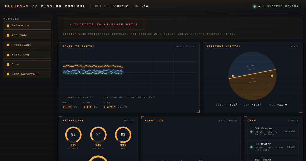This screenshot has width=306, height=161.
Task: Click the Crew square icon
Action: pos(8,64)
